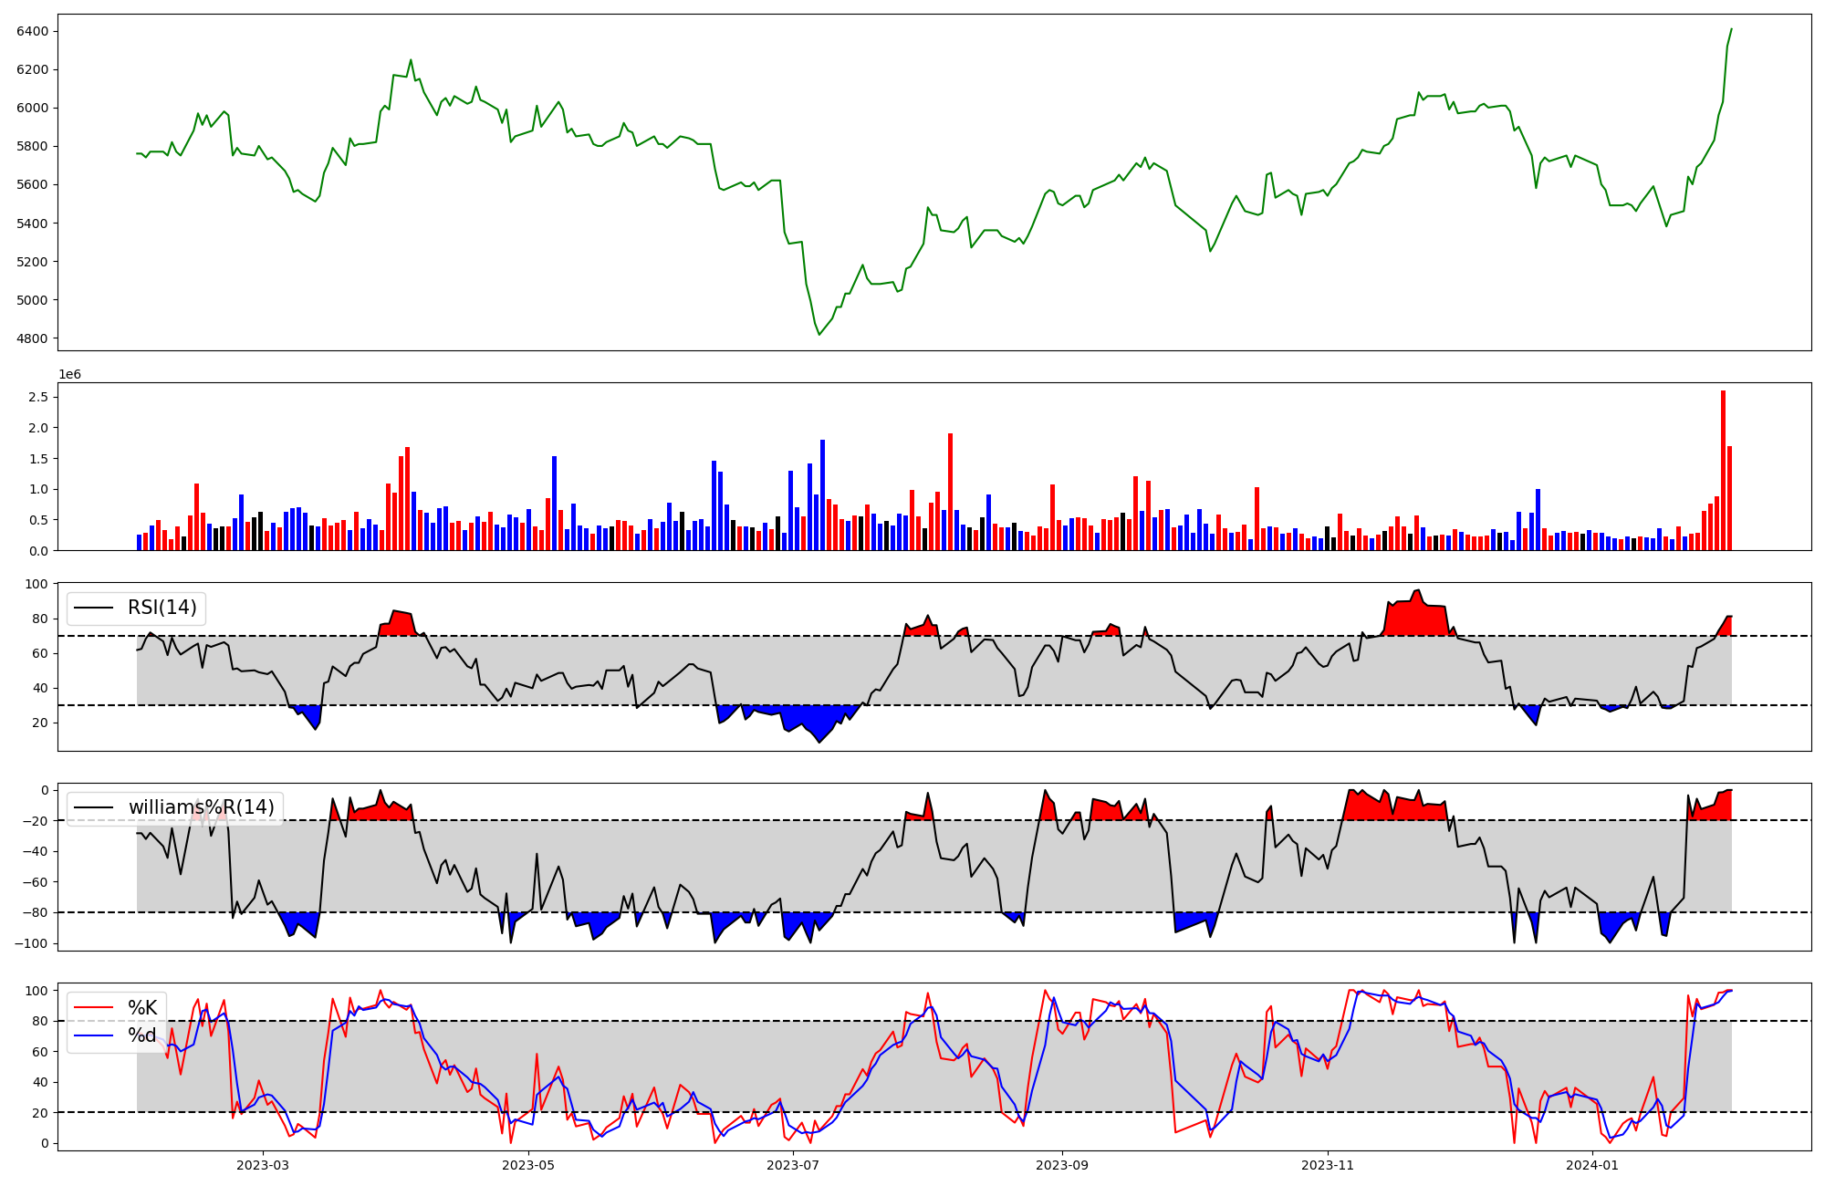This screenshot has width=1825, height=1186.
Task: Click the blue %d line sample in legend
Action: click(x=93, y=1035)
